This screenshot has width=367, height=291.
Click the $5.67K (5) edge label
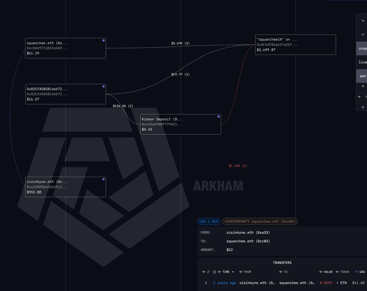pyautogui.click(x=180, y=43)
